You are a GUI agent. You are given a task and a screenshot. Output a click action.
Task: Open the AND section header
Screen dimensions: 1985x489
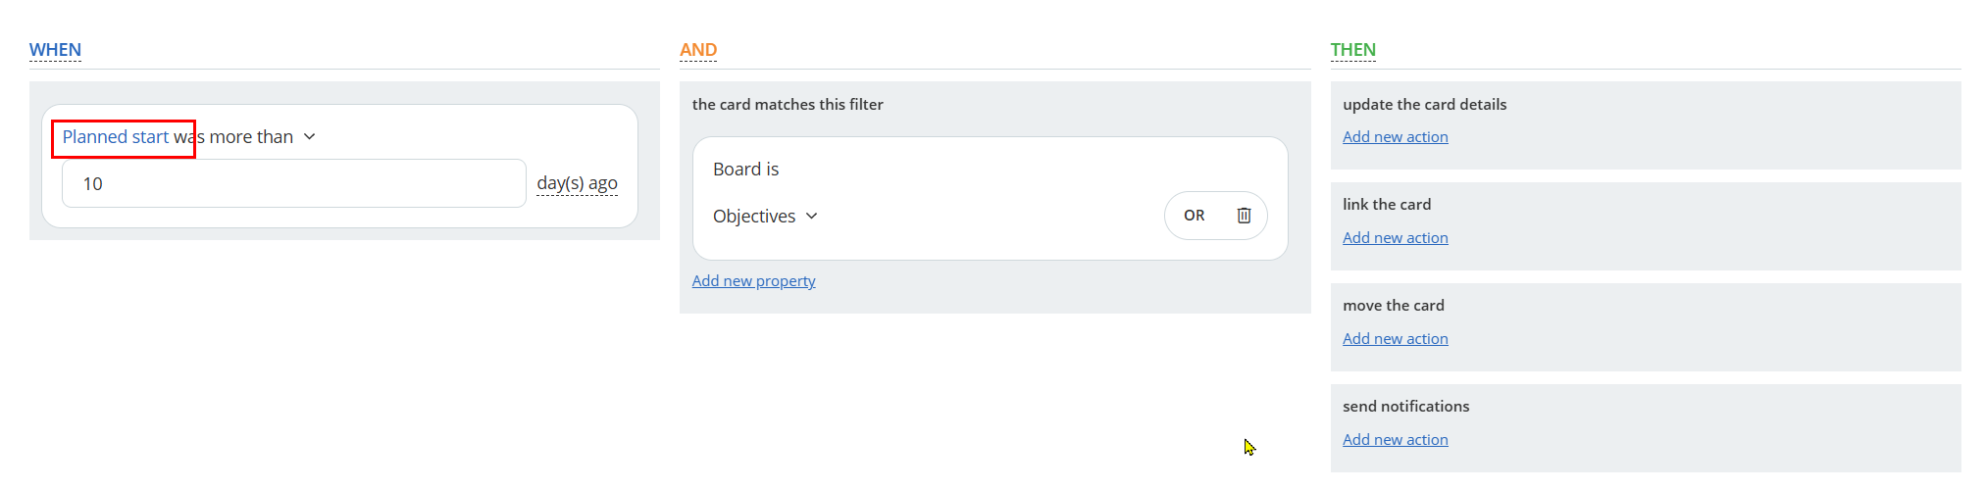[x=698, y=50]
